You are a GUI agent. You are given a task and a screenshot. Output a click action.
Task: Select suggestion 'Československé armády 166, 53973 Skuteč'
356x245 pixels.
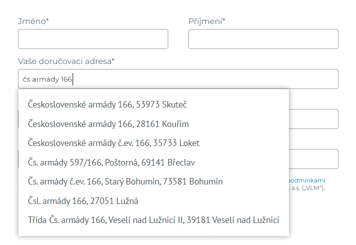pos(108,104)
